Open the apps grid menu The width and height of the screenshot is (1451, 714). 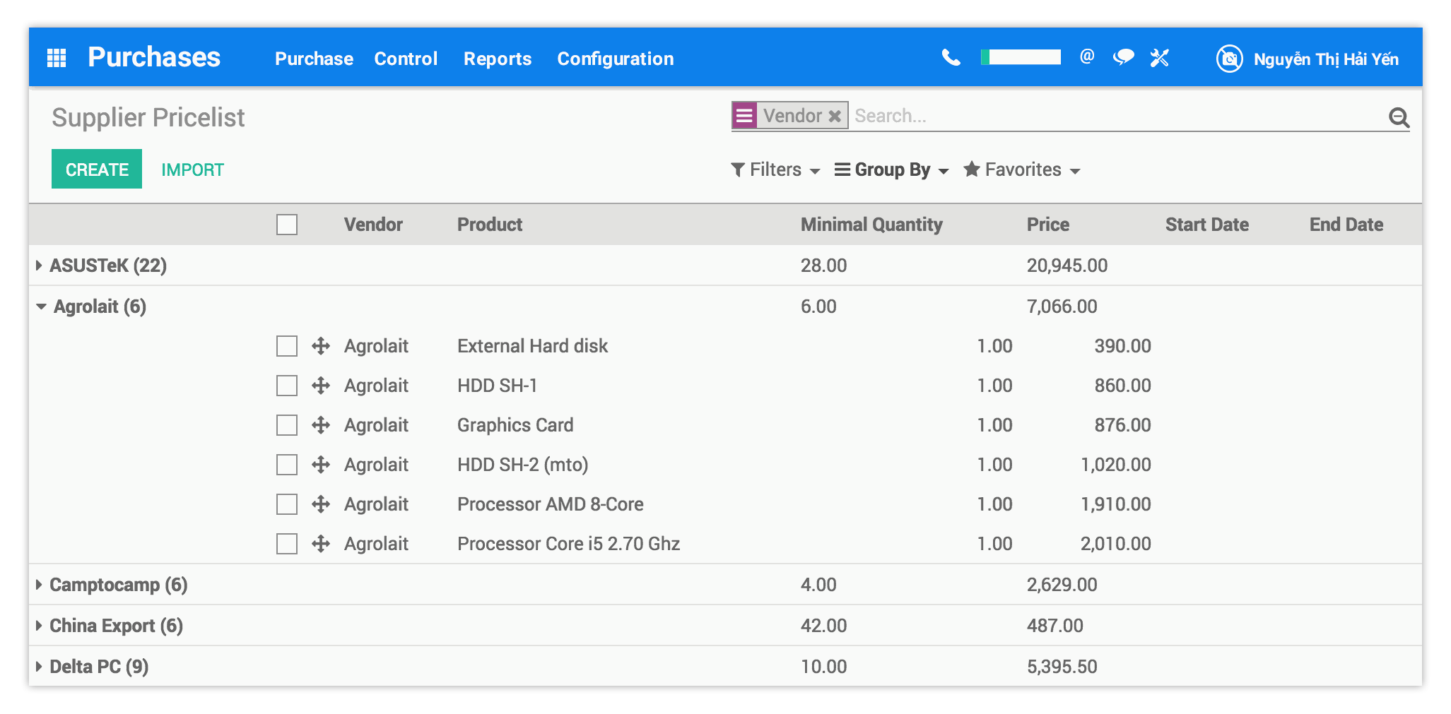pyautogui.click(x=57, y=58)
